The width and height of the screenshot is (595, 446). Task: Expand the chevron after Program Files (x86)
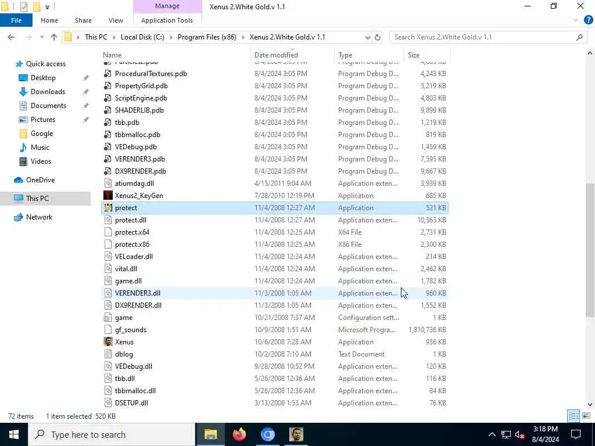(243, 37)
